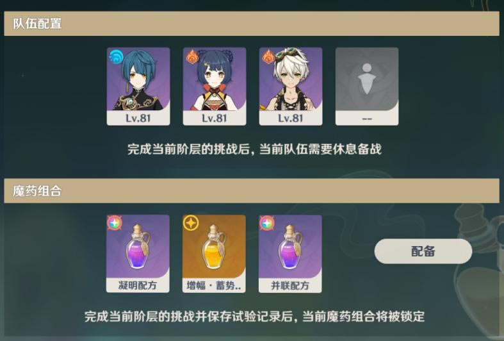Click the 并联配方 name label

click(x=290, y=285)
